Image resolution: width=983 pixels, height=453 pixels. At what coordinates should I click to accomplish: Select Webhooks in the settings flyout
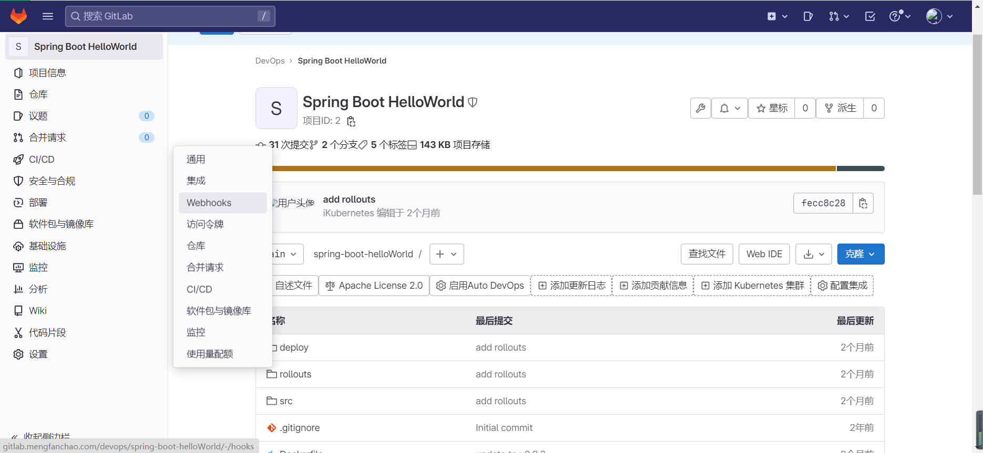pyautogui.click(x=223, y=203)
